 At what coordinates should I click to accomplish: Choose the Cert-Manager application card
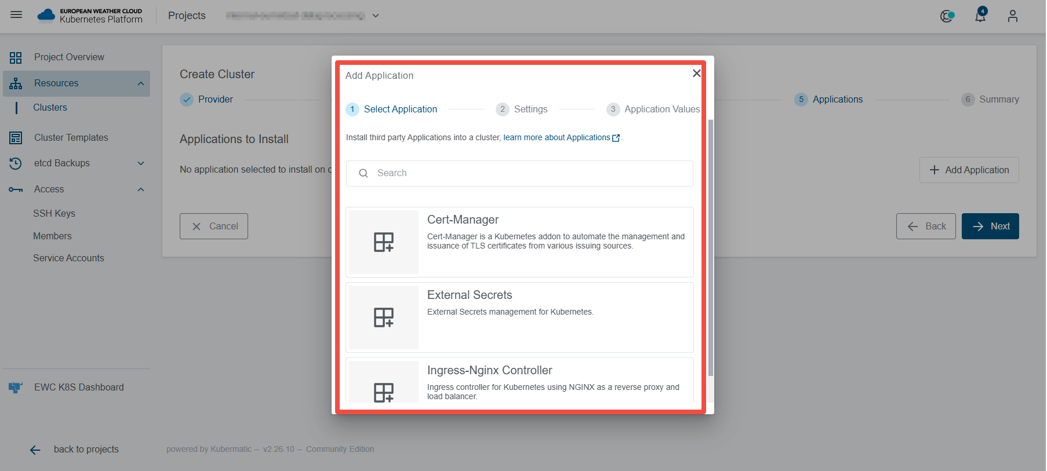click(519, 242)
